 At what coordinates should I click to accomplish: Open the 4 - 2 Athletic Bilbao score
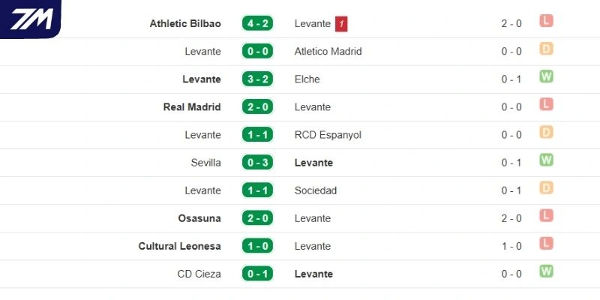(258, 23)
